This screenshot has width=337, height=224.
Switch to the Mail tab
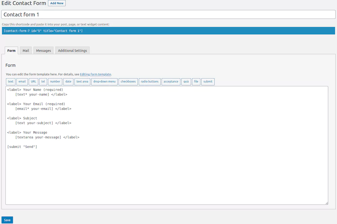coord(26,51)
